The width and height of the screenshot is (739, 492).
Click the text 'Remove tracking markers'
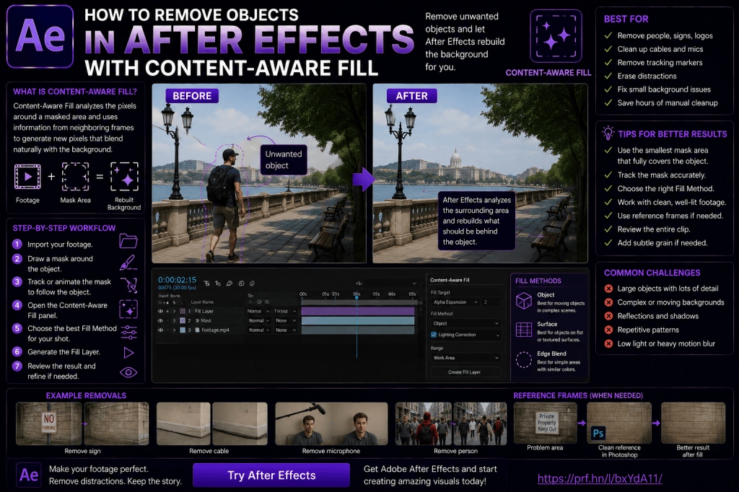[660, 62]
